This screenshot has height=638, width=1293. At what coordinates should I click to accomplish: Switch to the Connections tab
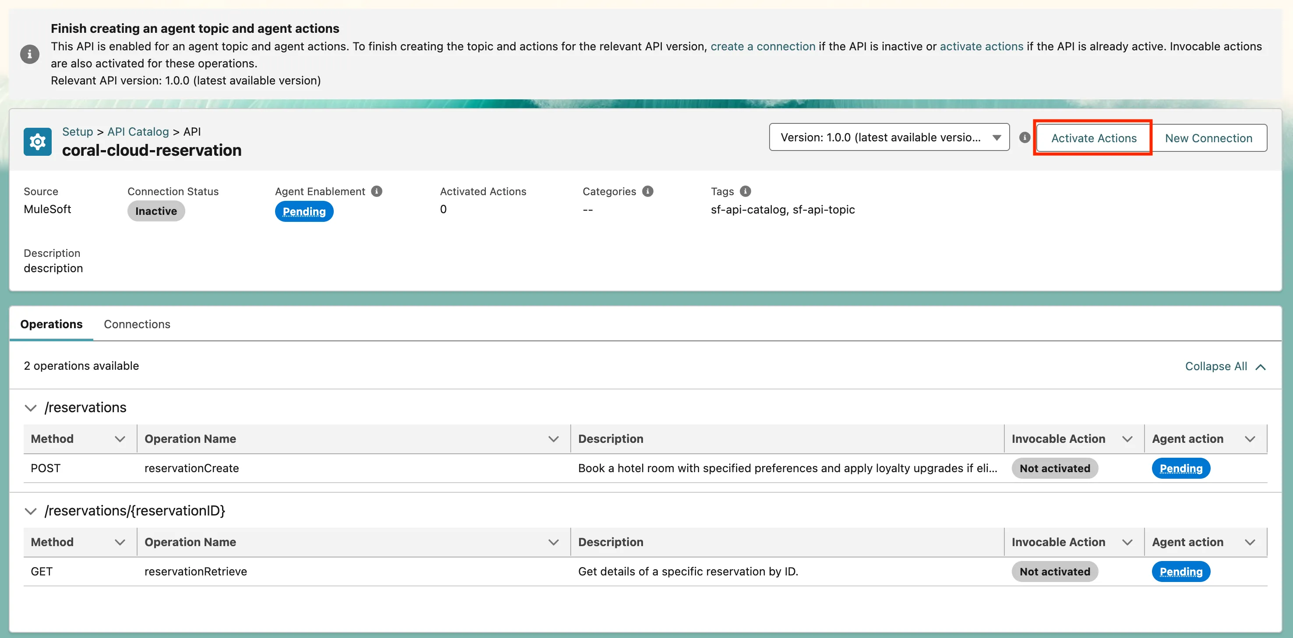tap(137, 324)
